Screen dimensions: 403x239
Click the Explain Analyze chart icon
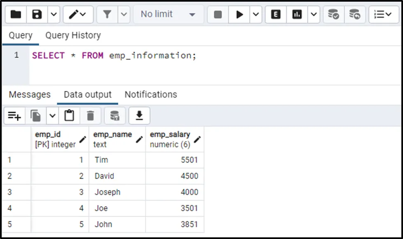(297, 14)
